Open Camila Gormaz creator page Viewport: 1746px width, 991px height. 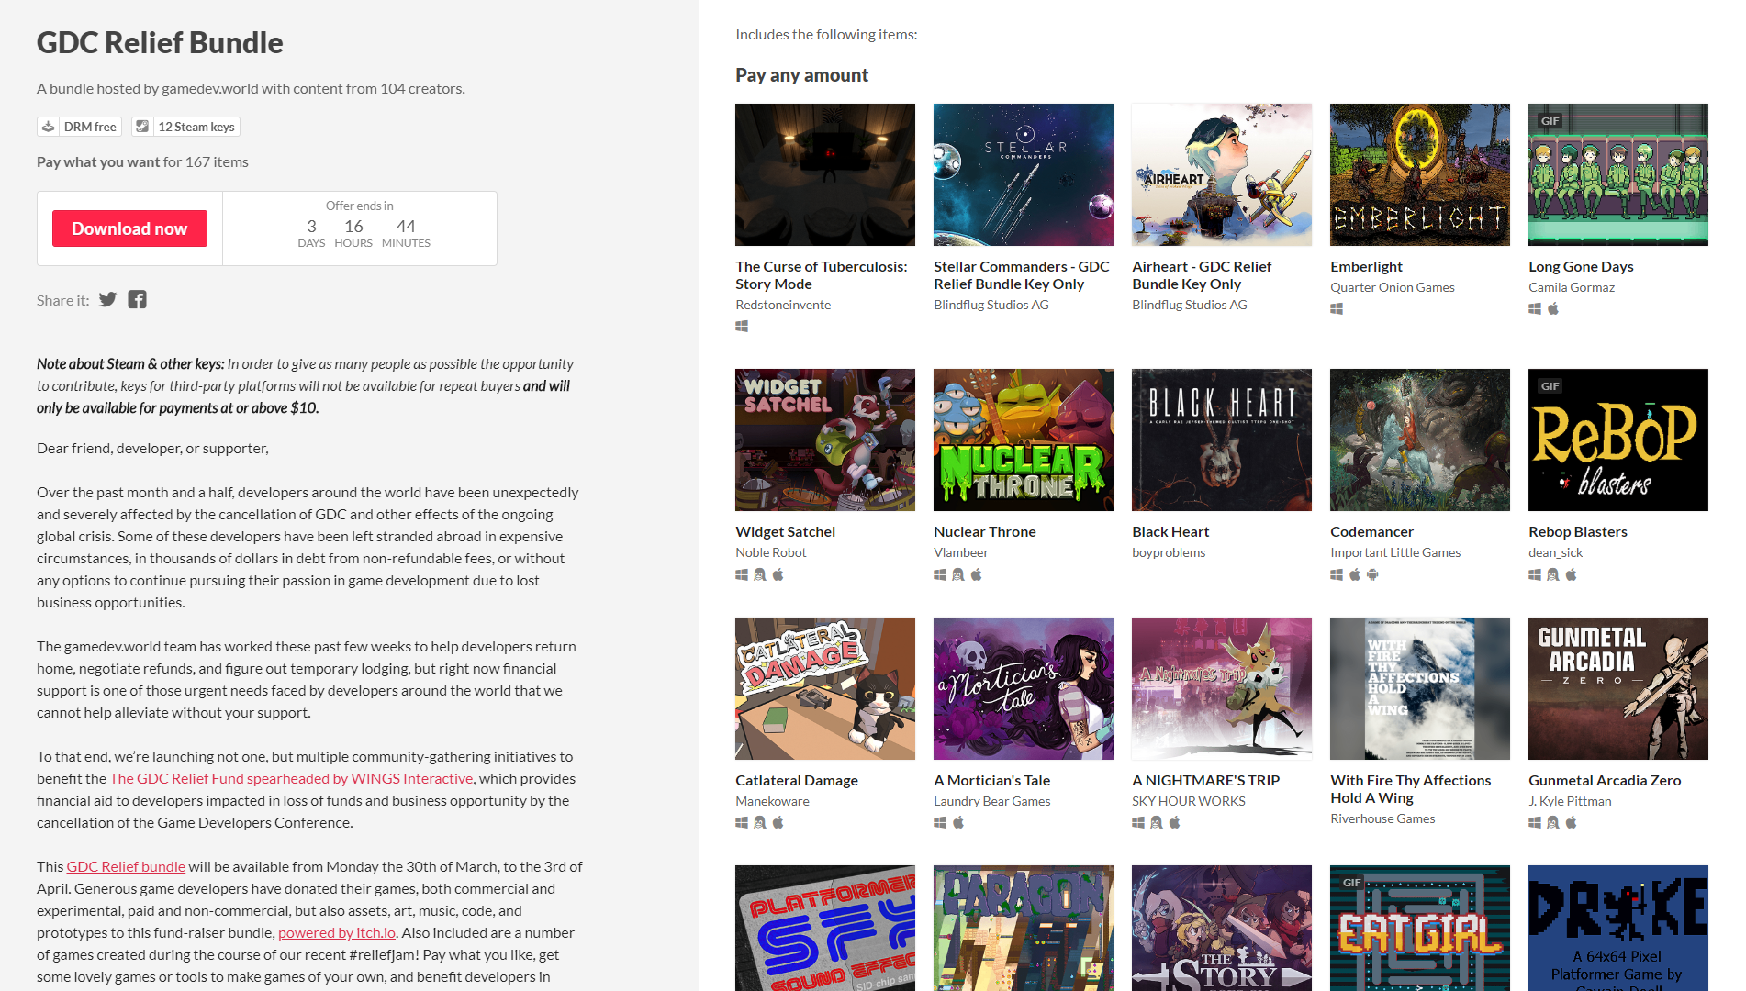coord(1572,287)
